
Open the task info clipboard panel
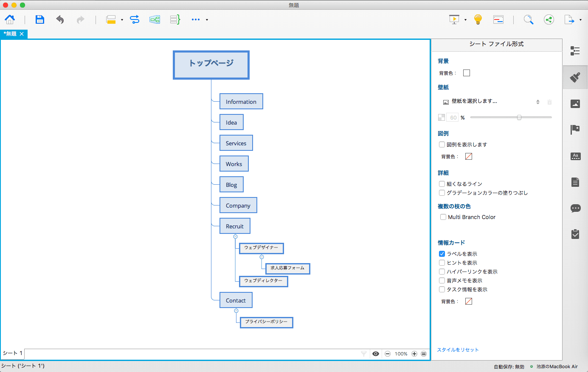click(575, 234)
